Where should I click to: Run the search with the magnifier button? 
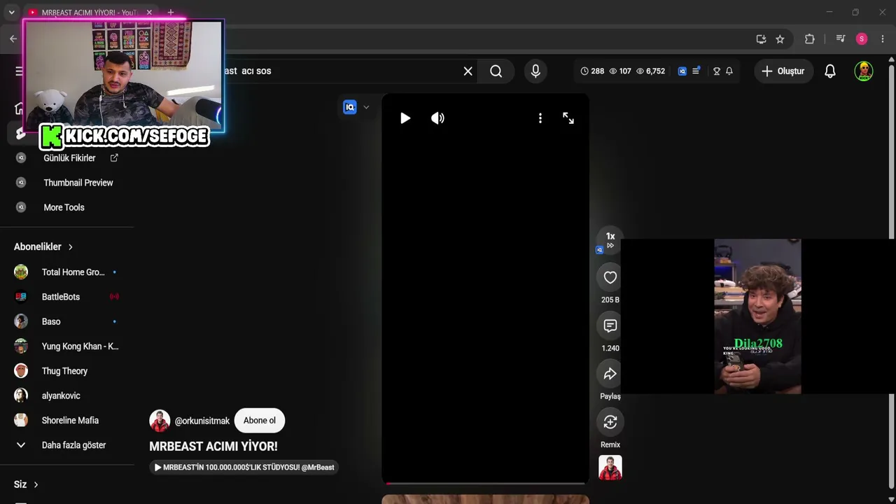pos(496,71)
